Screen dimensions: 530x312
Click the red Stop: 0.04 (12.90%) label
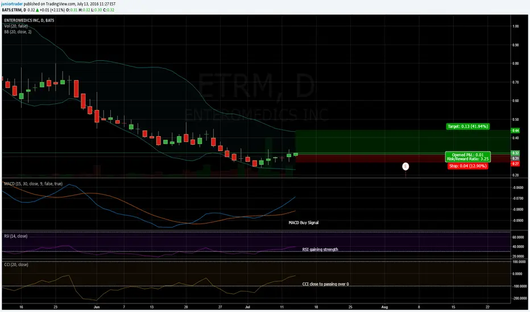click(468, 166)
